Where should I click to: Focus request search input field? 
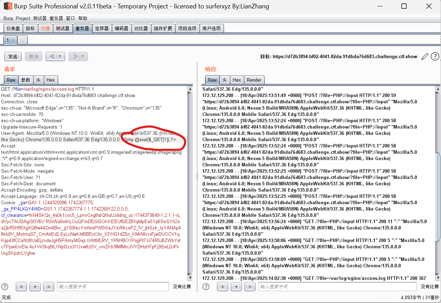coord(113,287)
